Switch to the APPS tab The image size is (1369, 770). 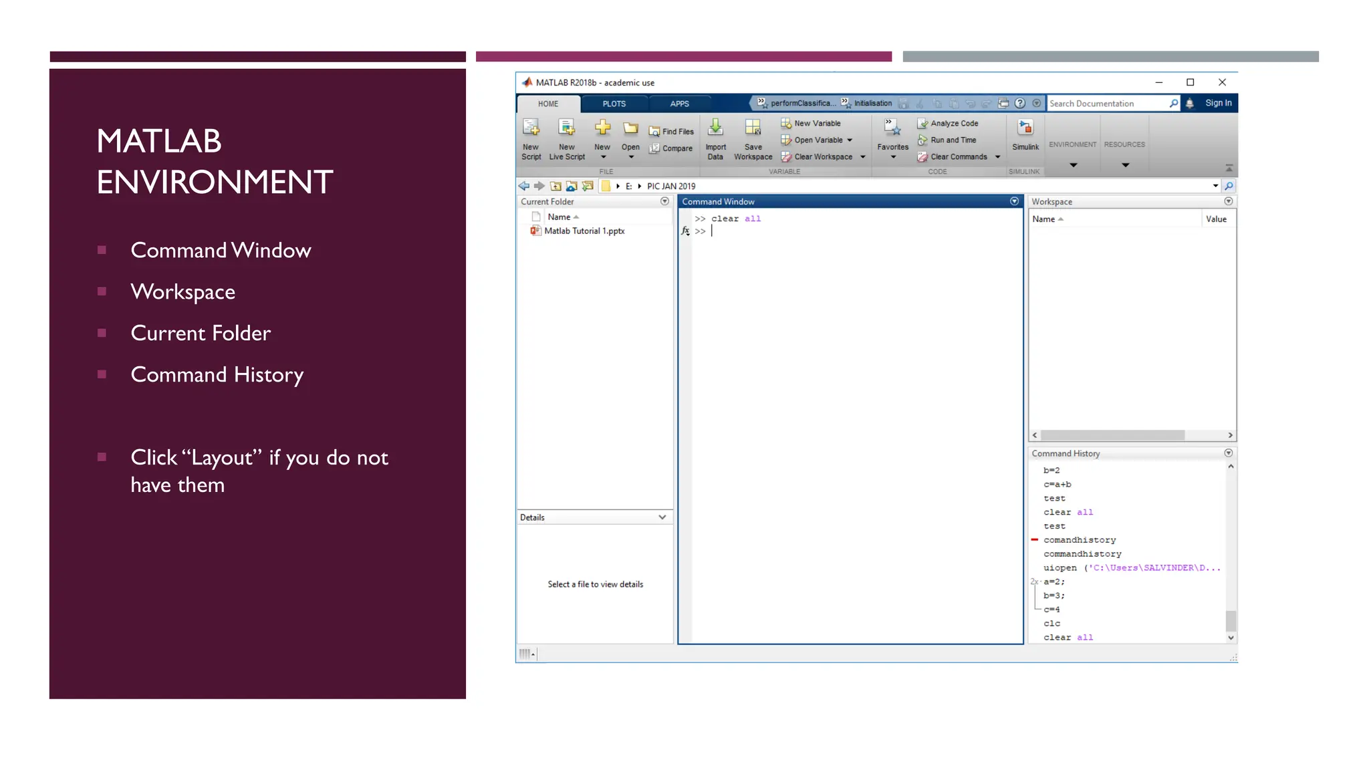(680, 104)
